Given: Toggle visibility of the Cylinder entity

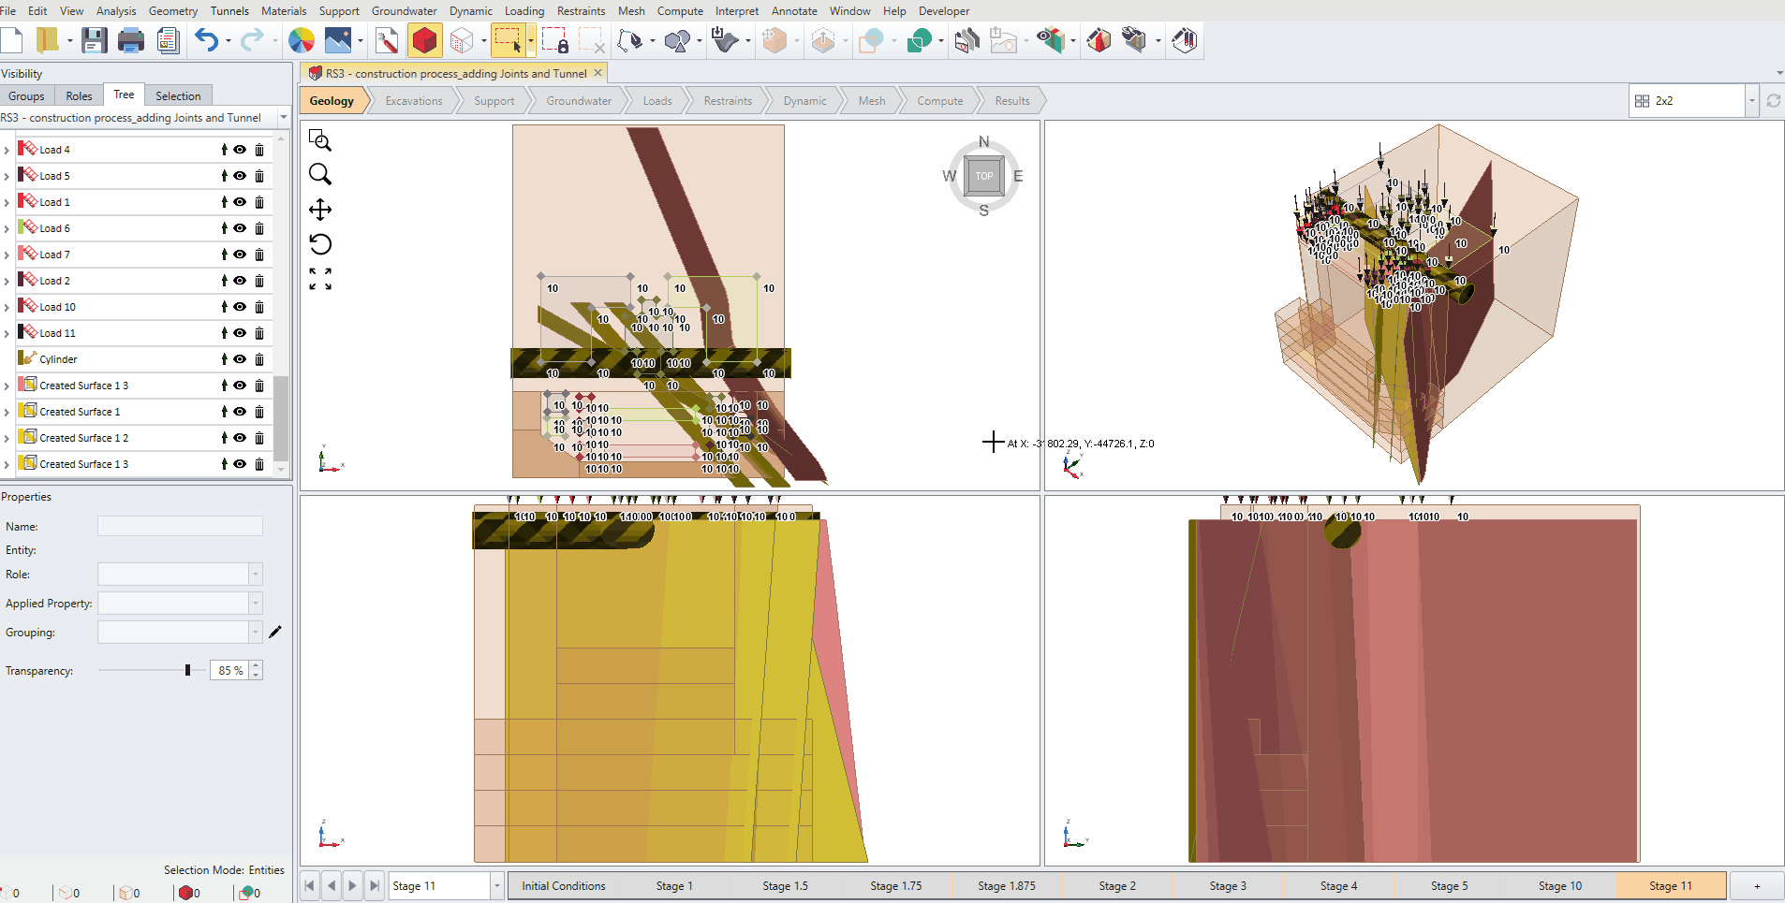Looking at the screenshot, I should click(241, 359).
